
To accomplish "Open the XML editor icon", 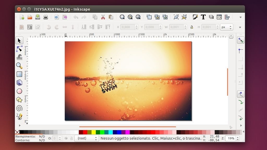I will 219,17.
